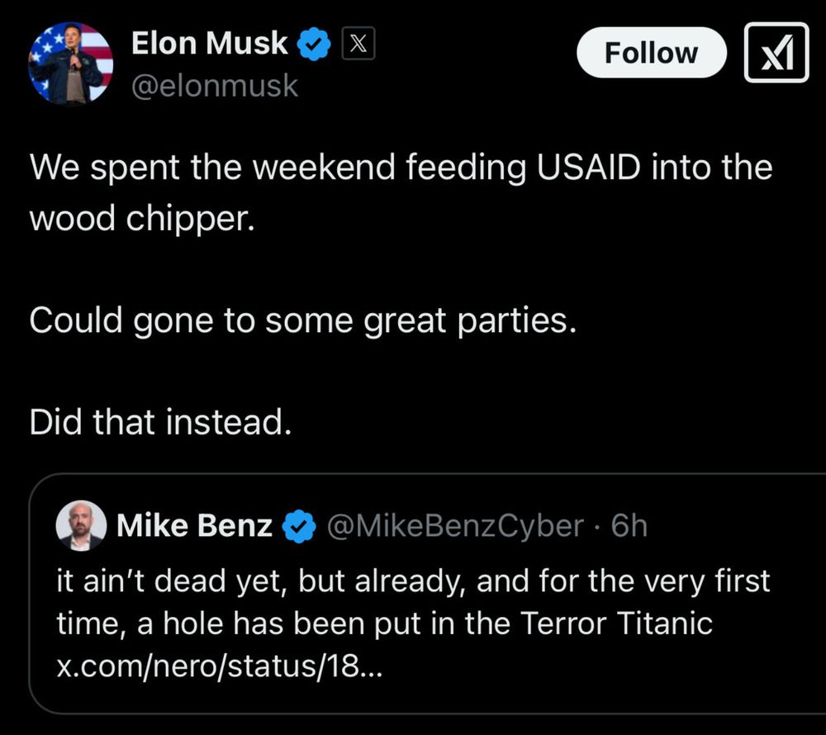Click the 6h timestamp on the quoted tweet
This screenshot has height=735, width=826.
coord(629,525)
